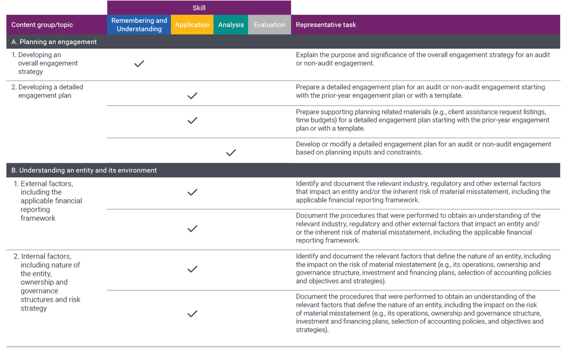Click the checkmark beside the client assistance request listings task
This screenshot has height=350, width=564.
pos(191,120)
